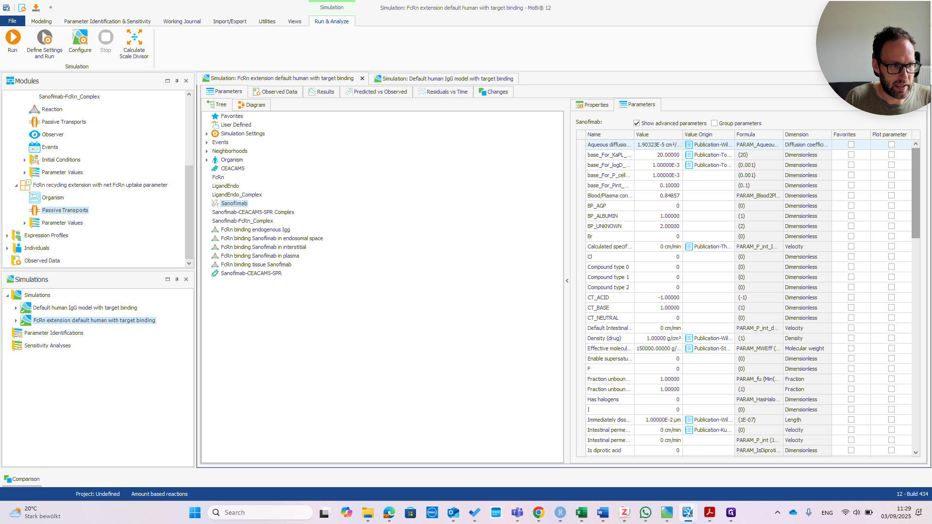This screenshot has height=524, width=932.
Task: Expand the Organism tree node
Action: click(x=207, y=160)
